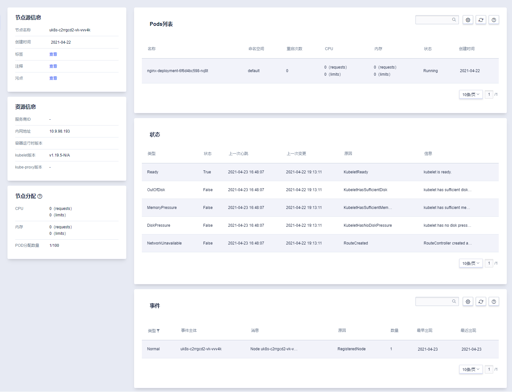Click the 事件 search input field
This screenshot has width=512, height=392.
pos(437,301)
